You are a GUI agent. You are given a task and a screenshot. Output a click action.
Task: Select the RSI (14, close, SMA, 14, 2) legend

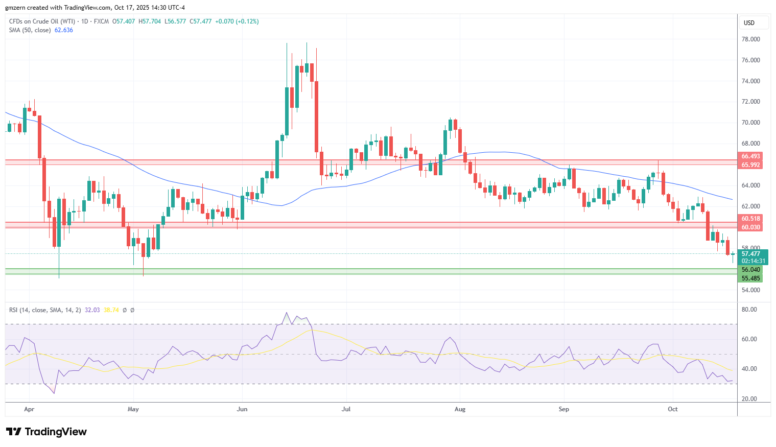point(45,310)
